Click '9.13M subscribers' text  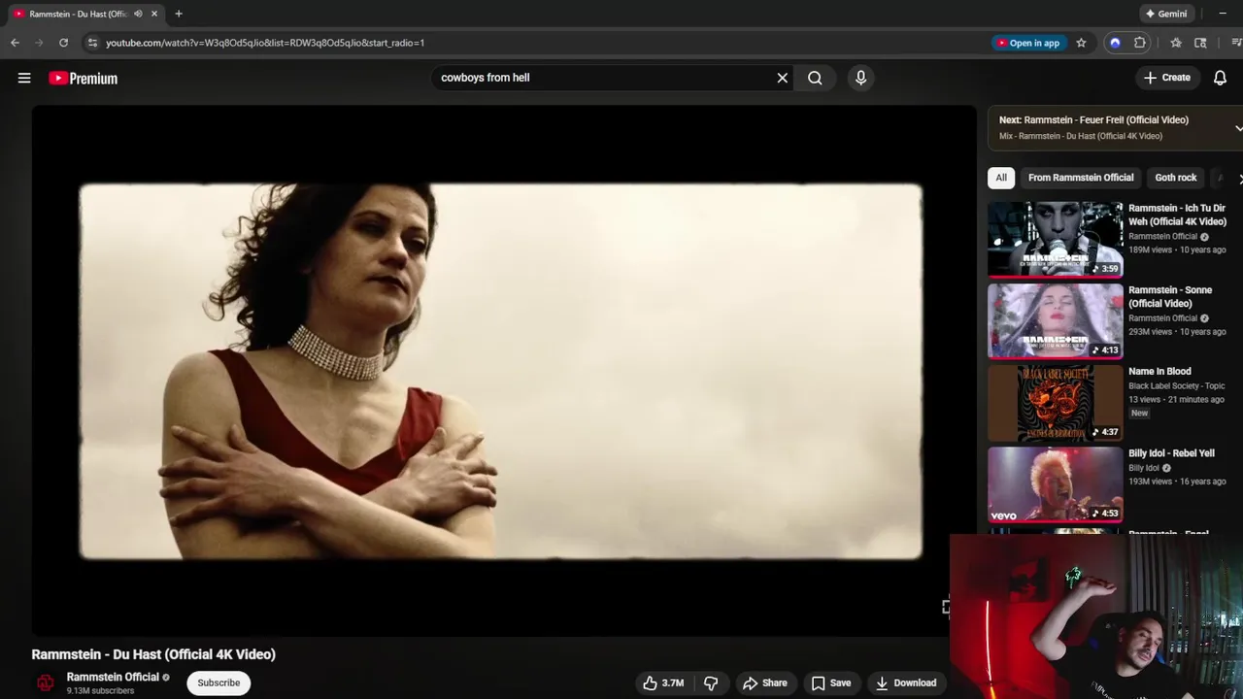[x=100, y=690]
